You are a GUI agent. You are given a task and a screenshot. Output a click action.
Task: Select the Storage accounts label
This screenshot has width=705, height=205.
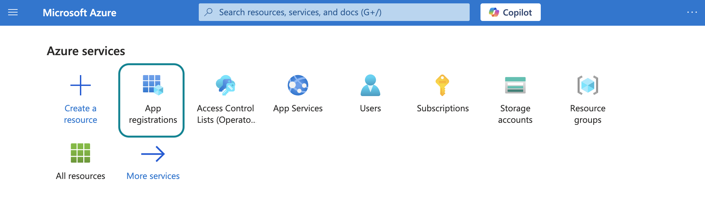click(515, 114)
